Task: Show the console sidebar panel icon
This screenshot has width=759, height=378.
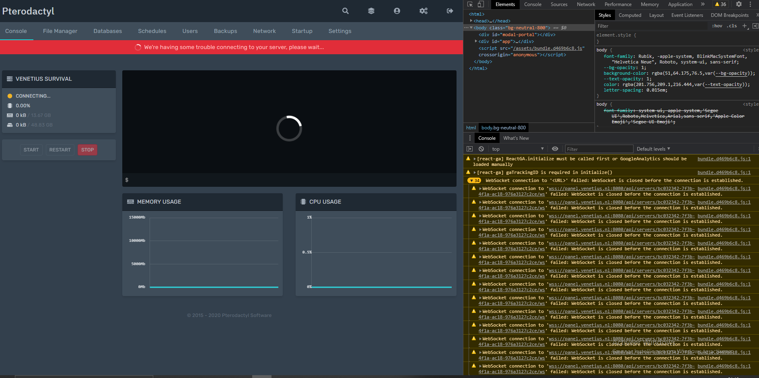Action: point(469,149)
